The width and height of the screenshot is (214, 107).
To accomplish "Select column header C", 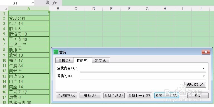I will [76, 9].
